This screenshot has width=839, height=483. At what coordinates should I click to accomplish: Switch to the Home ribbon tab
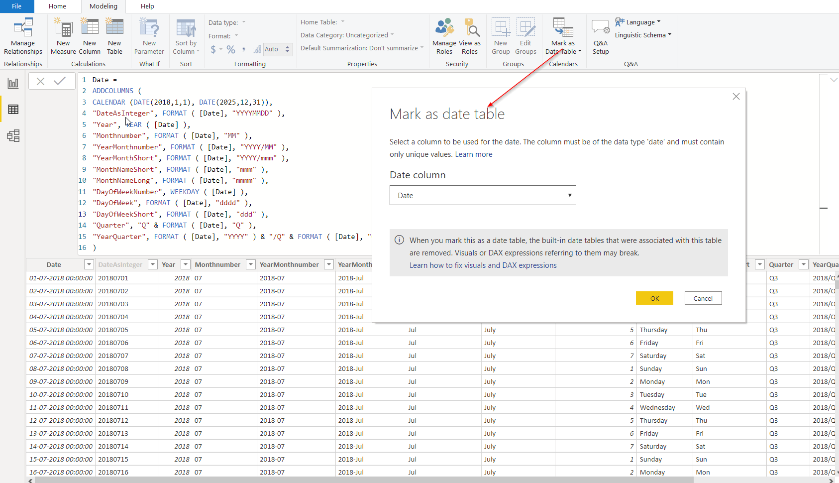tap(57, 6)
